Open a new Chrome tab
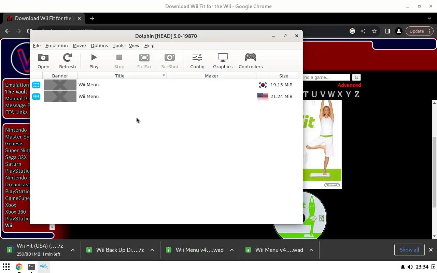The height and width of the screenshot is (273, 437). (x=92, y=18)
